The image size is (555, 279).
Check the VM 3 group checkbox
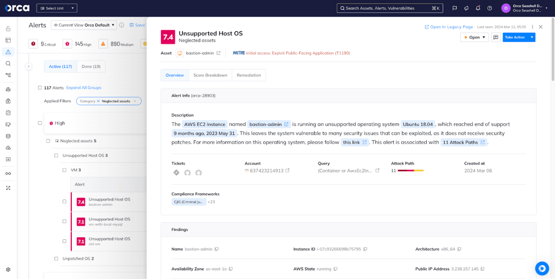[x=64, y=170]
